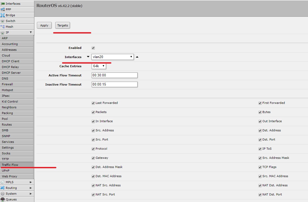Select Traffic Flow in the IP submenu

pyautogui.click(x=10, y=165)
